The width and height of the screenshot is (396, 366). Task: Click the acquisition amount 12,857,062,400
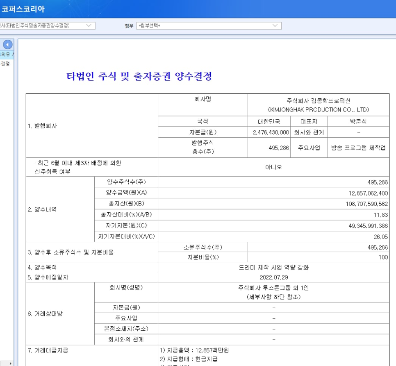[x=368, y=193]
